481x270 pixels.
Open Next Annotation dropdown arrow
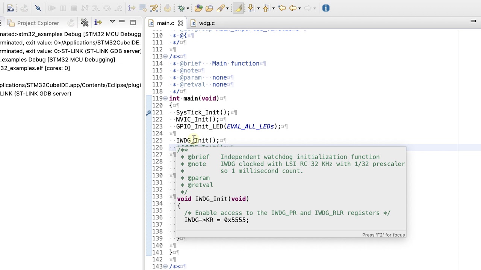(258, 8)
